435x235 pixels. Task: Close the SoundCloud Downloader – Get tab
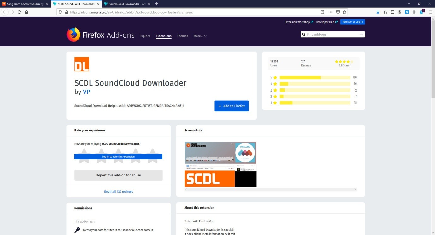pyautogui.click(x=149, y=4)
